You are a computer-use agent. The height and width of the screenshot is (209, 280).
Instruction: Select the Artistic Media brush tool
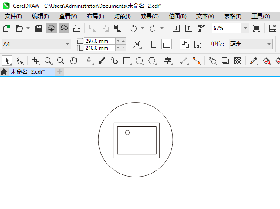[102, 61]
